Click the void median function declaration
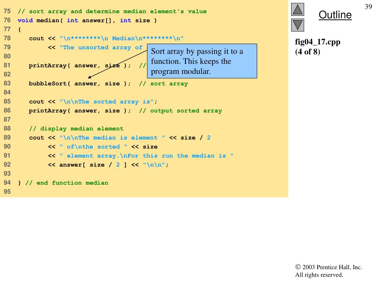Viewport: 376px width, 282px height. click(87, 21)
